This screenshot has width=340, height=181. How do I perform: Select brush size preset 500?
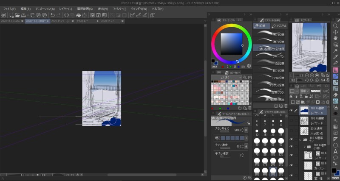click(x=273, y=171)
